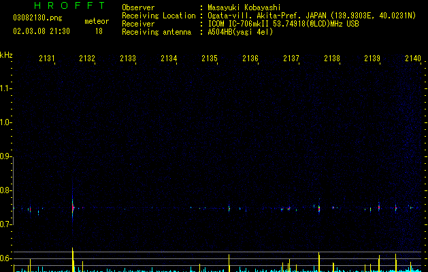This screenshot has height=272, width=428.
Task: Click the Receiving antenna label
Action: coord(157,32)
